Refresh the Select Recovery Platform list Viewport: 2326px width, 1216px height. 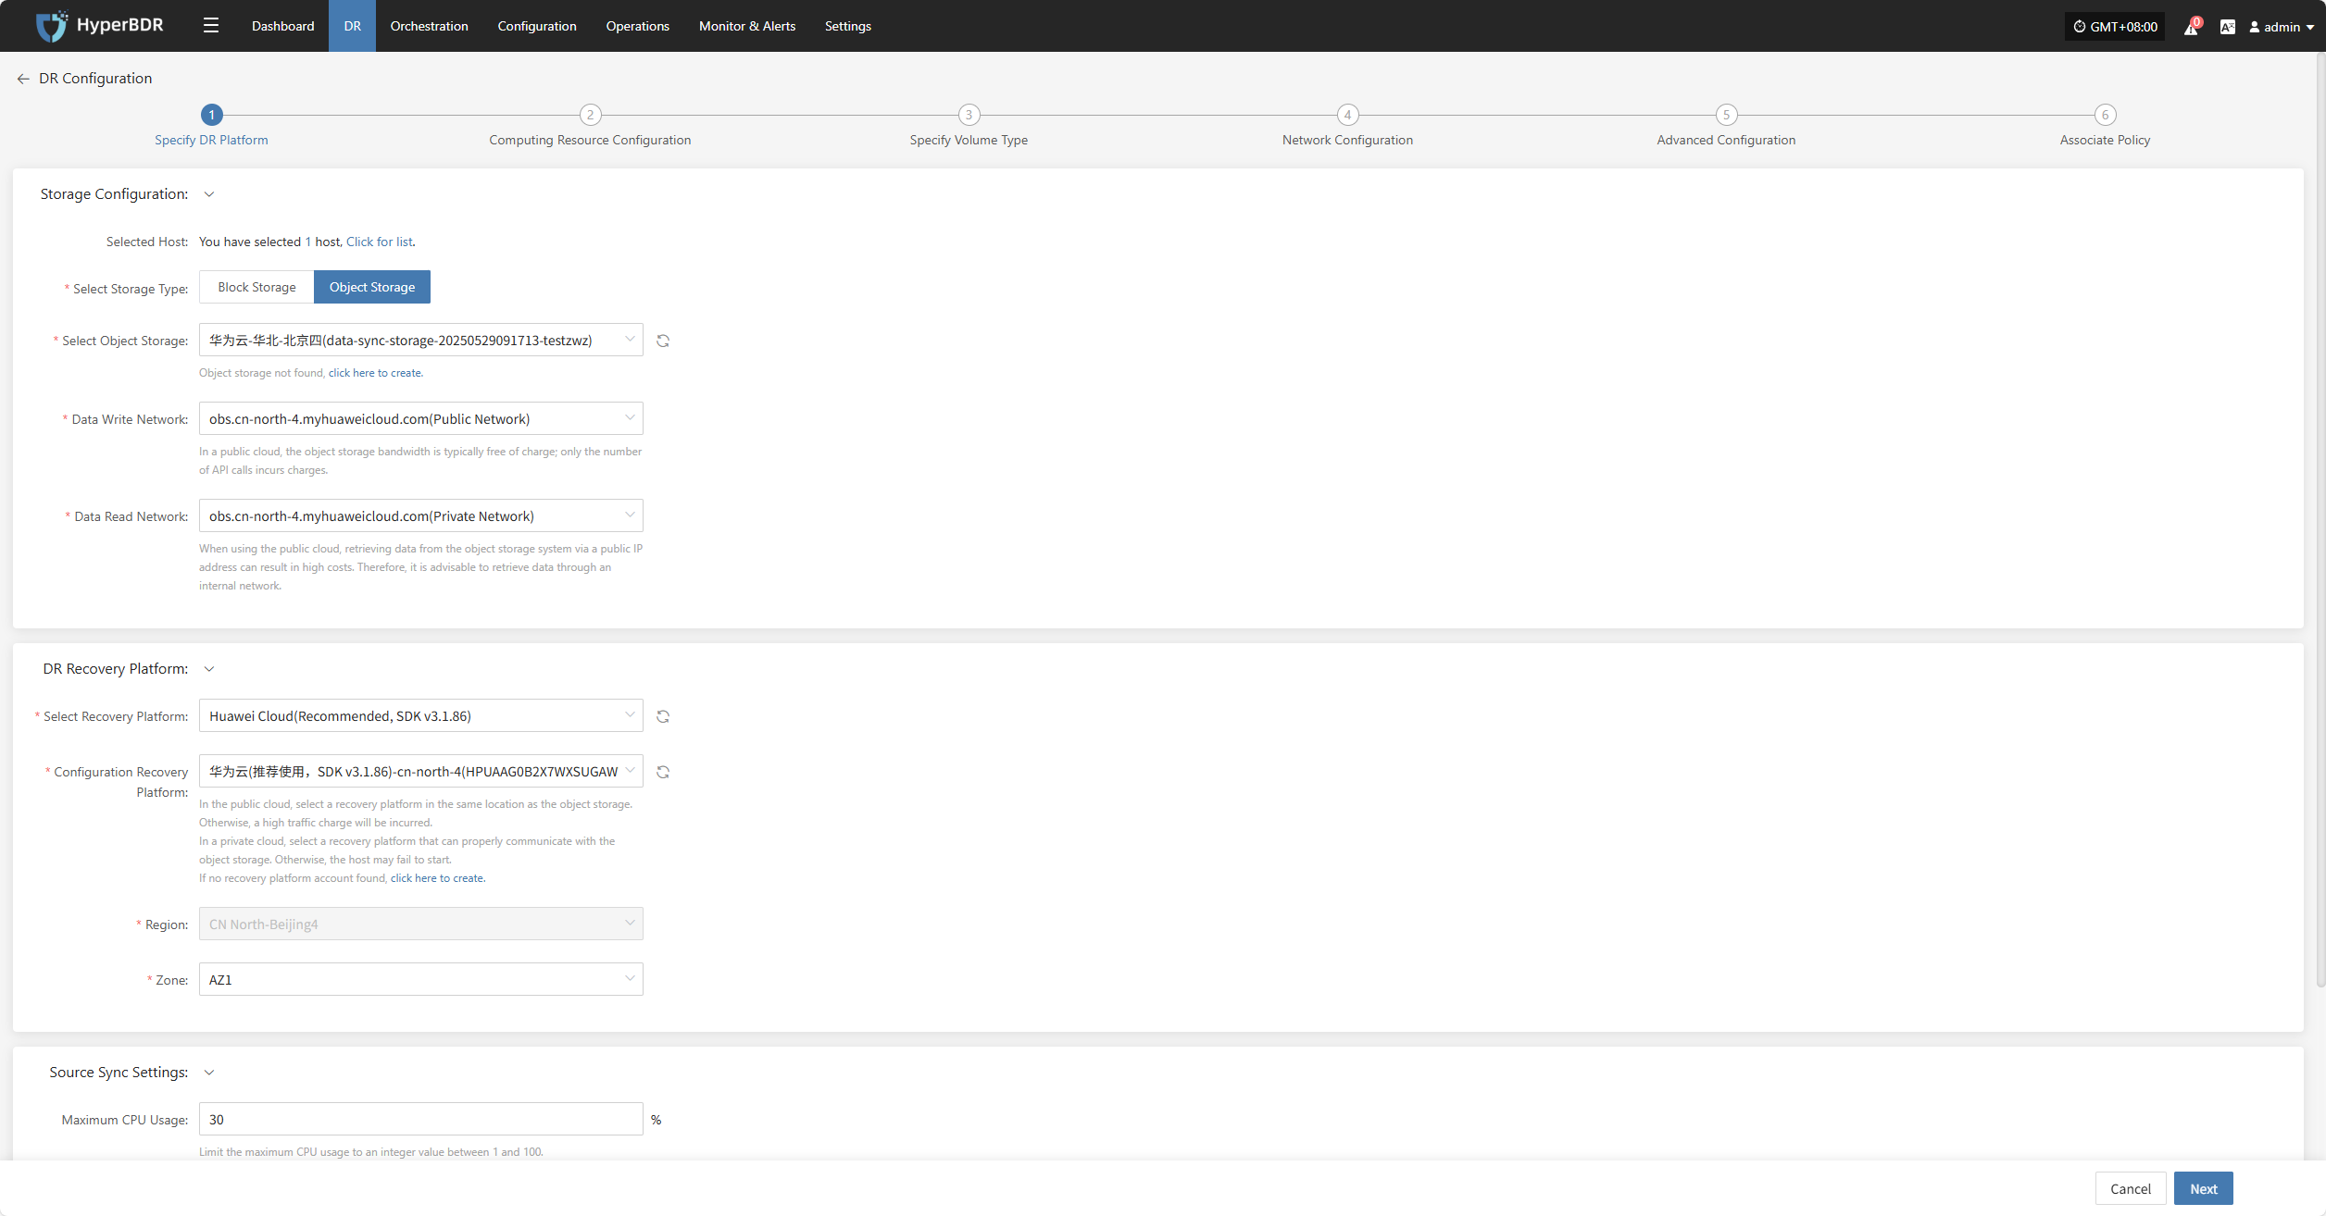(x=663, y=717)
